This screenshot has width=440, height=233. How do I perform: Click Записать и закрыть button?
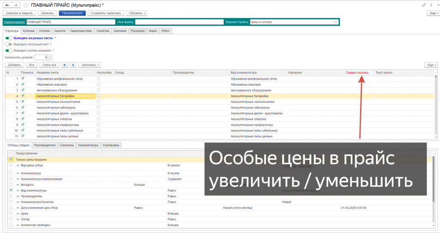[19, 13]
